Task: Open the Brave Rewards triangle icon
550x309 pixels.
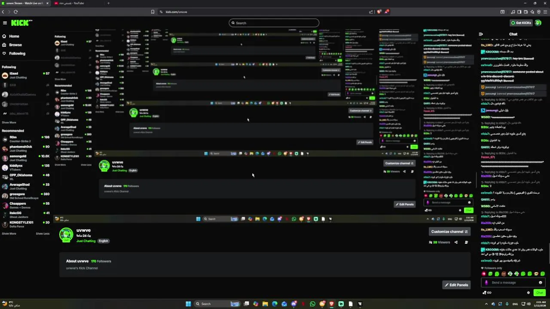Action: [387, 12]
